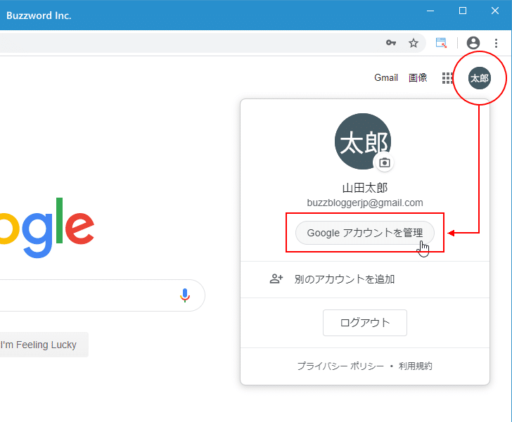
Task: Click the email buzzbloggerjp@gmail.com text
Action: point(365,203)
